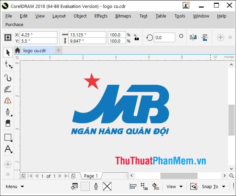Choose the Rectangle tool
The width and height of the screenshot is (236, 196).
pyautogui.click(x=8, y=138)
